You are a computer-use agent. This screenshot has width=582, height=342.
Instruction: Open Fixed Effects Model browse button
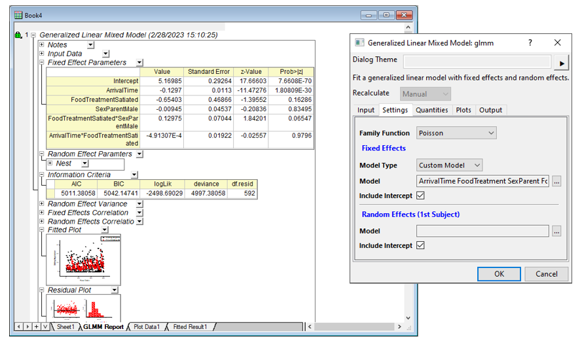tap(556, 181)
